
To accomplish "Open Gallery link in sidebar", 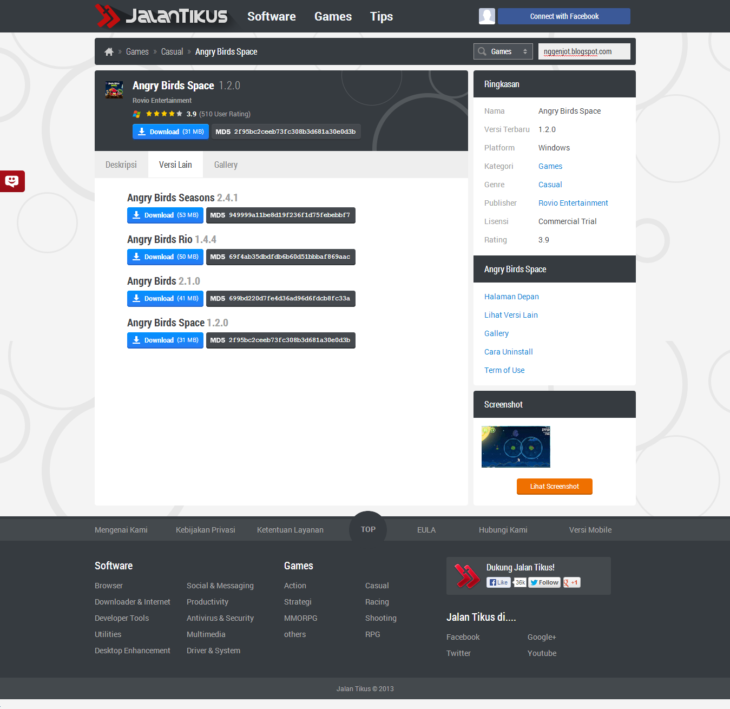I will coord(496,333).
